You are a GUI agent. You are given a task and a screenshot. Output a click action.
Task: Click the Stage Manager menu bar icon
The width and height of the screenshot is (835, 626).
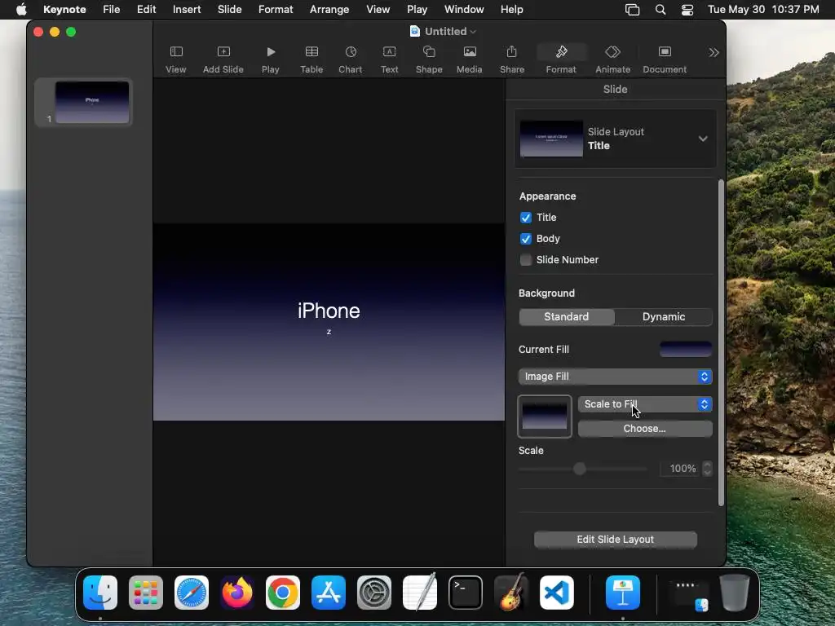coord(632,10)
